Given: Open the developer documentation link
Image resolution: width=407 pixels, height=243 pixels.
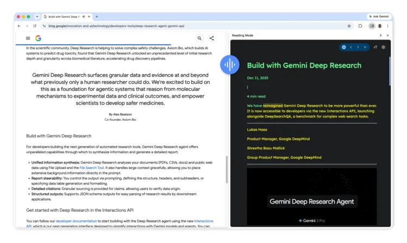Looking at the screenshot, I should point(77,221).
